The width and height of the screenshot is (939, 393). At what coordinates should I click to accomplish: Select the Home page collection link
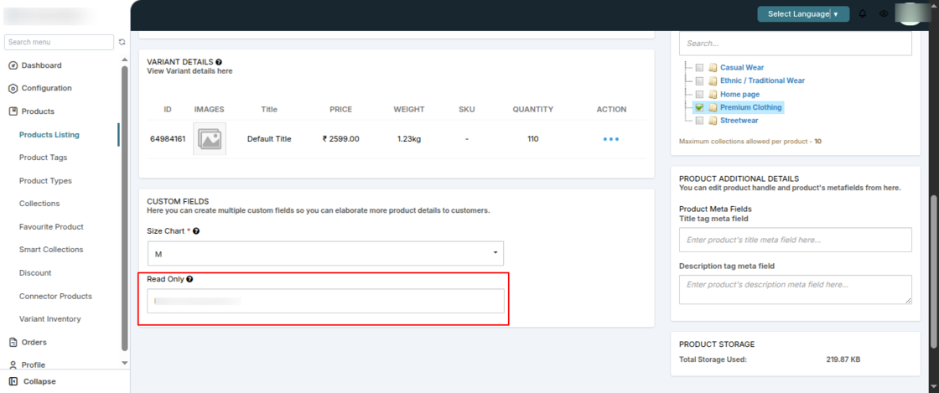tap(739, 95)
